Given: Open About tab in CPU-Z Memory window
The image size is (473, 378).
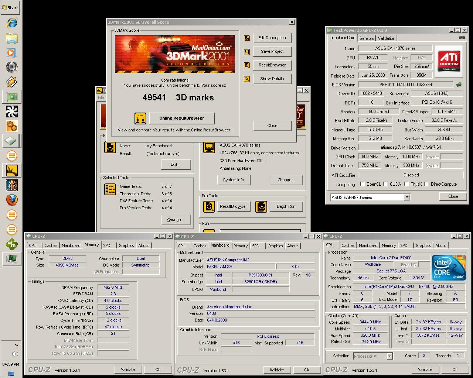Looking at the screenshot, I should click(144, 245).
